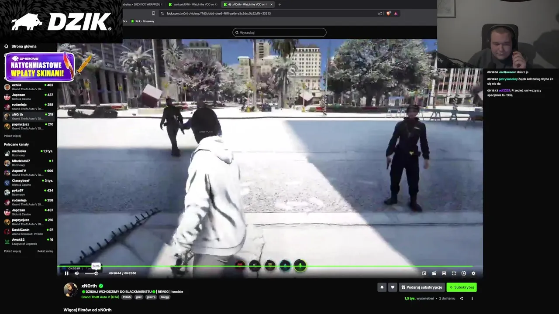
Task: Open Awak82 League of Legends channel
Action: pos(28,242)
